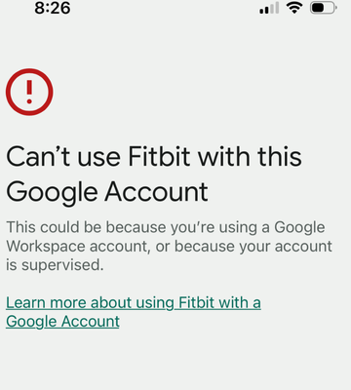Tap the cellular signal bars icon
Screen dimensions: 351x390
269,8
